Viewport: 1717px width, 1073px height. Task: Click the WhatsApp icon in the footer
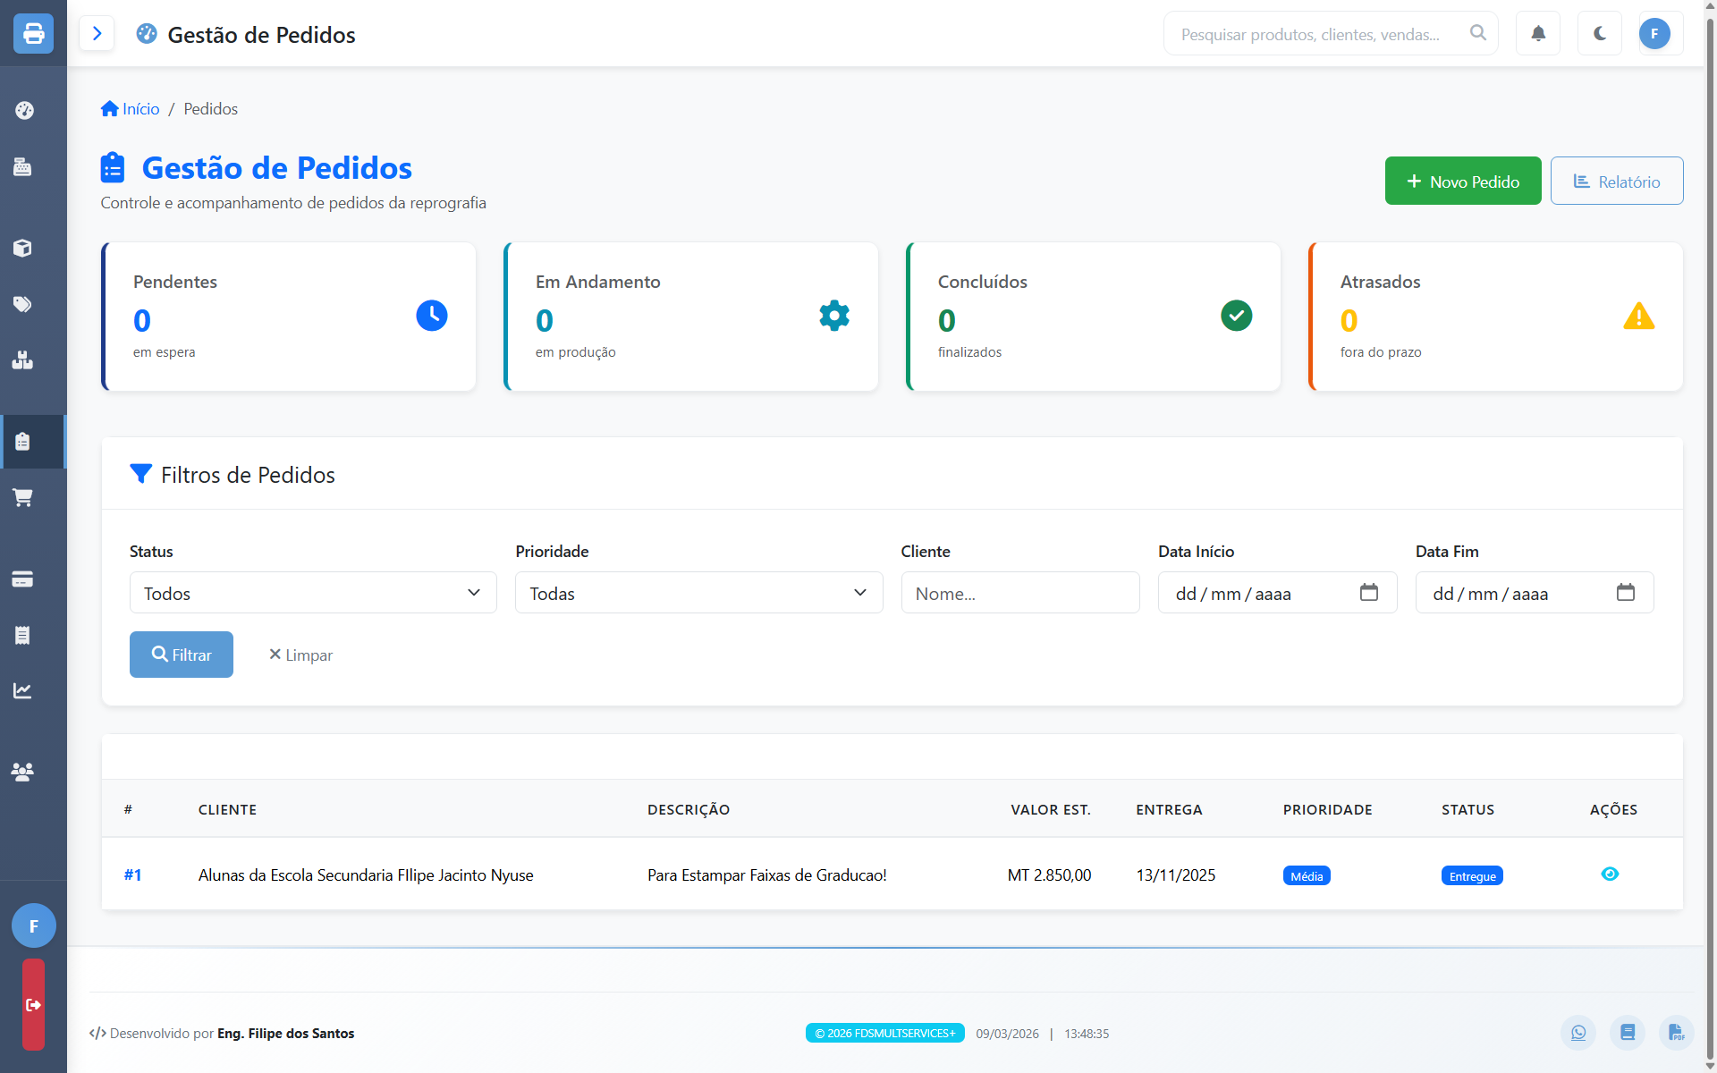tap(1578, 1032)
